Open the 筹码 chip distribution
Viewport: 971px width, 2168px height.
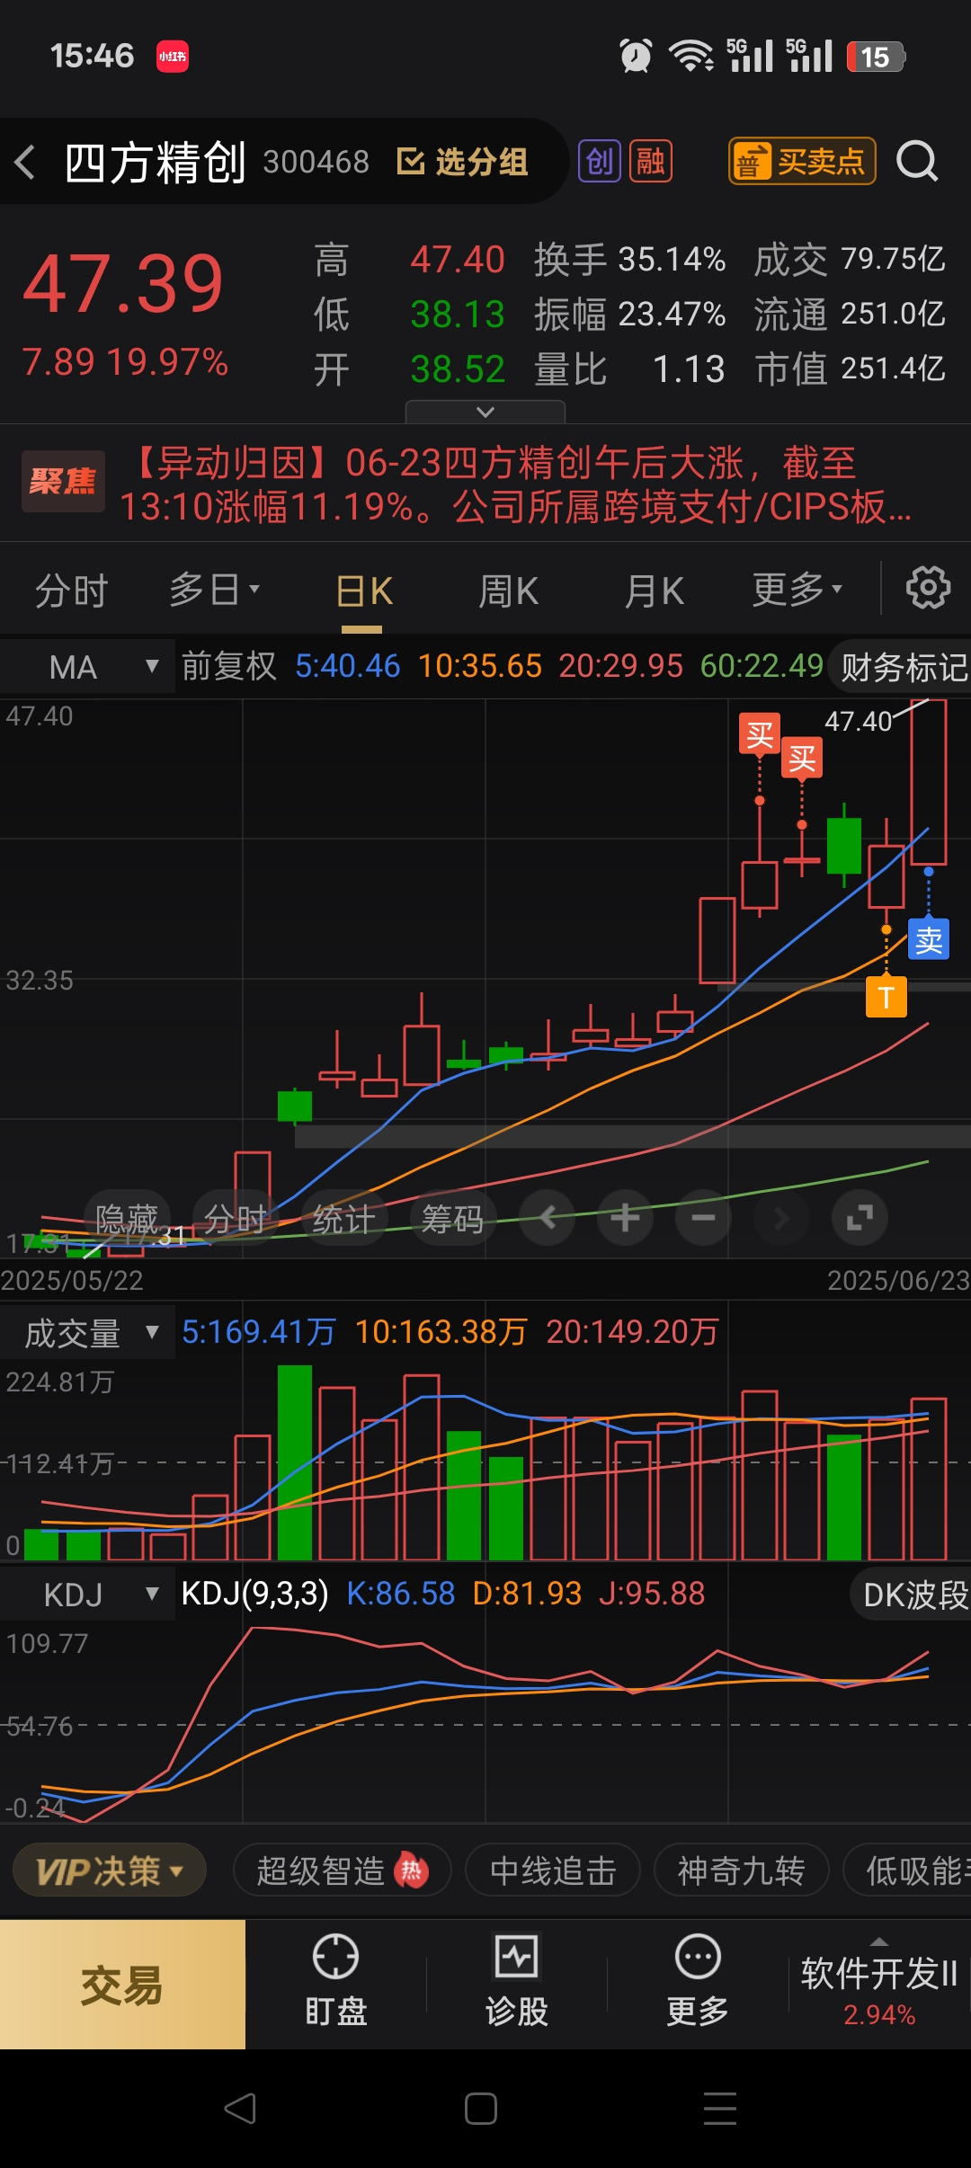(452, 1219)
